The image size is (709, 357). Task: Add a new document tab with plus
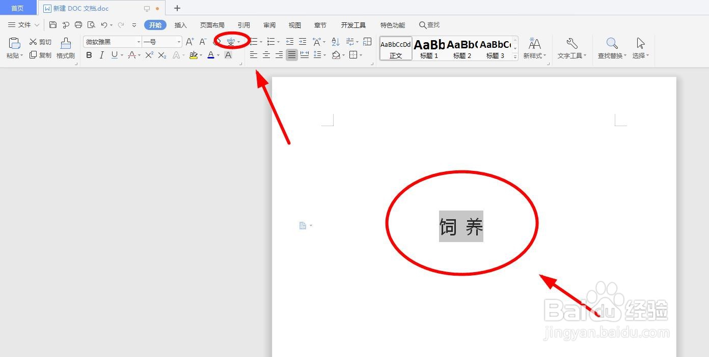point(177,8)
